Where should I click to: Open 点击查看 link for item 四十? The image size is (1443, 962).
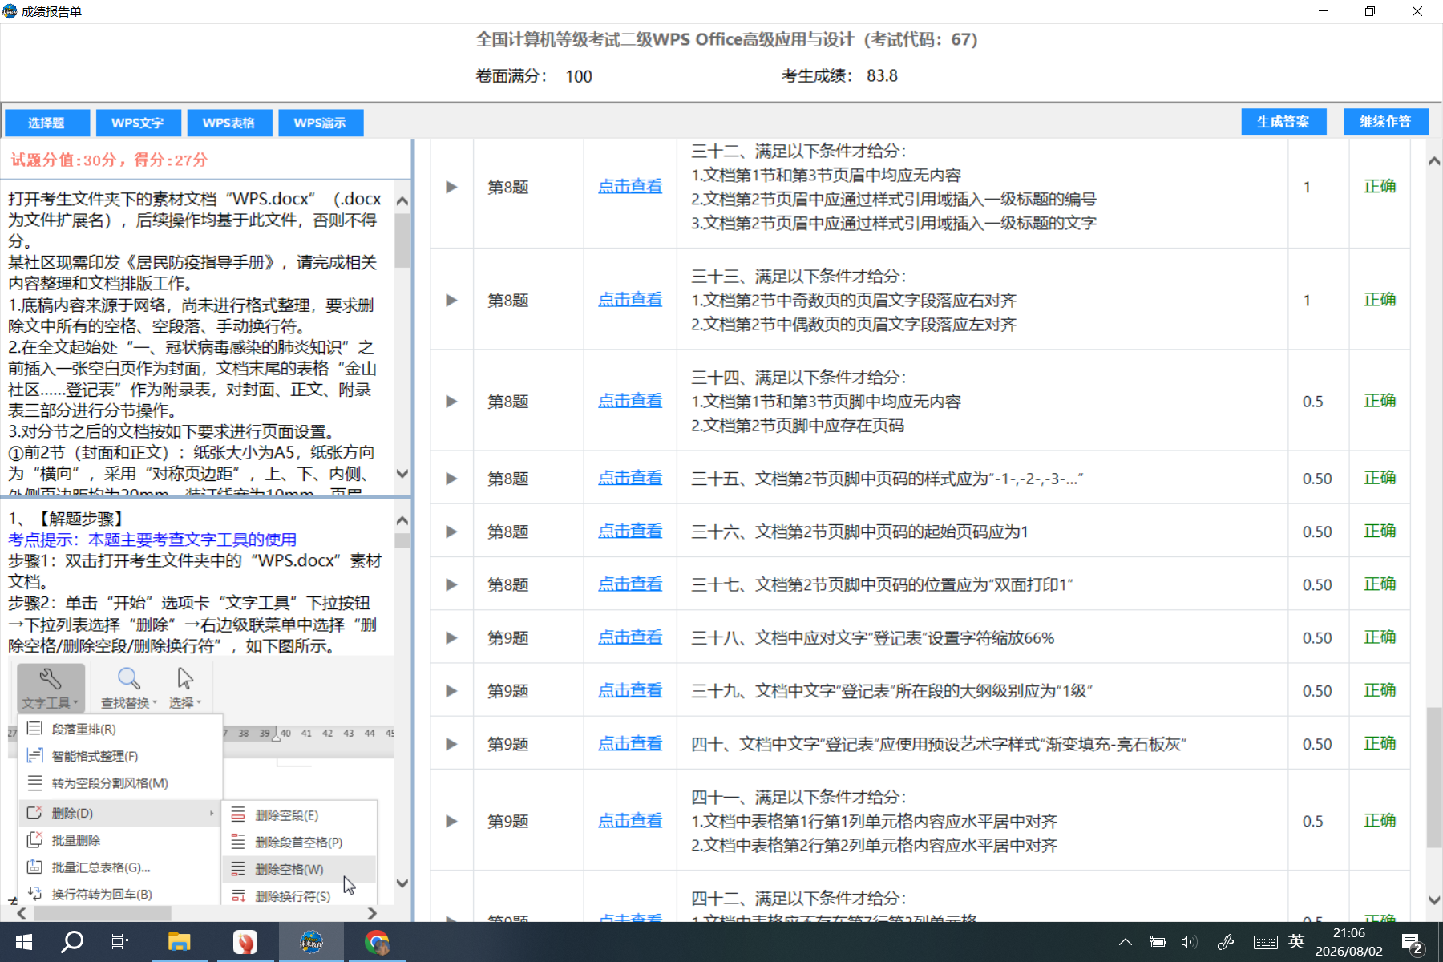630,743
